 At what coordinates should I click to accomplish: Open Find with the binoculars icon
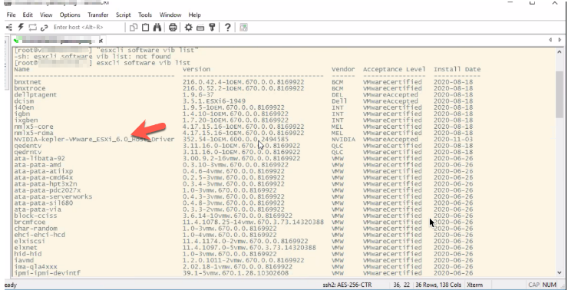[x=157, y=27]
